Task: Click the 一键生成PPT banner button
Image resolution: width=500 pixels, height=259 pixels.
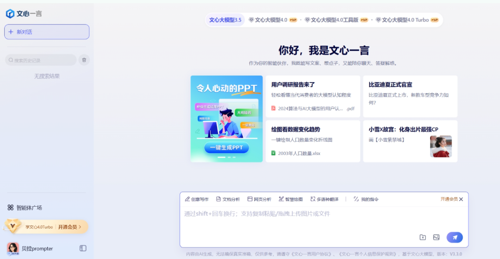Action: tap(226, 148)
